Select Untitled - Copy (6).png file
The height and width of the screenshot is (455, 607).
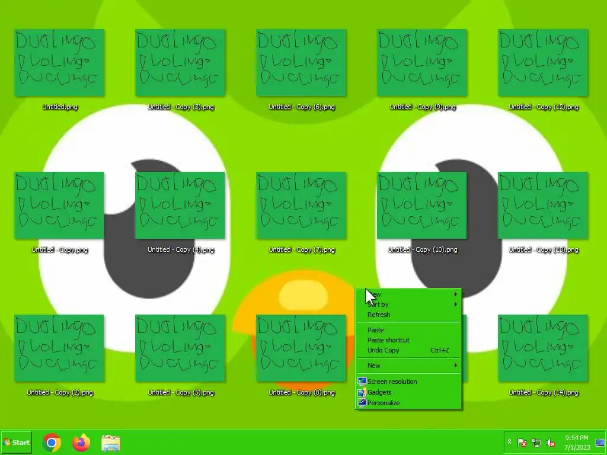(x=301, y=70)
